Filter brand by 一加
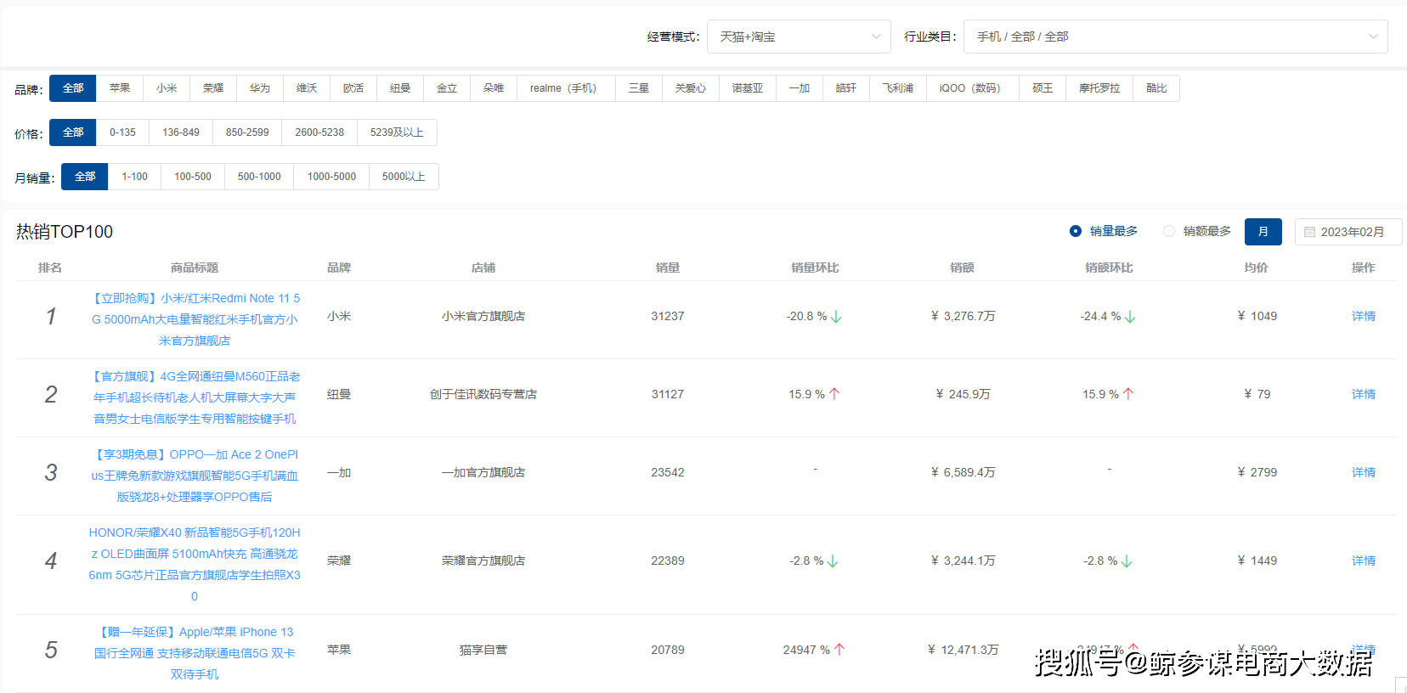This screenshot has width=1407, height=693. 800,88
